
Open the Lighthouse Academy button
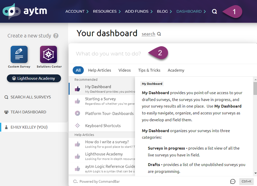(34, 78)
